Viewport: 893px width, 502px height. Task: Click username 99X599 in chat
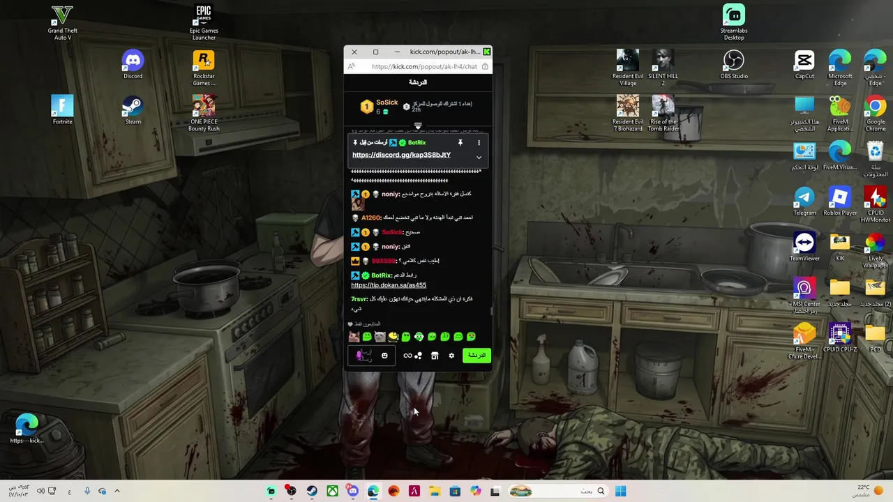[384, 261]
